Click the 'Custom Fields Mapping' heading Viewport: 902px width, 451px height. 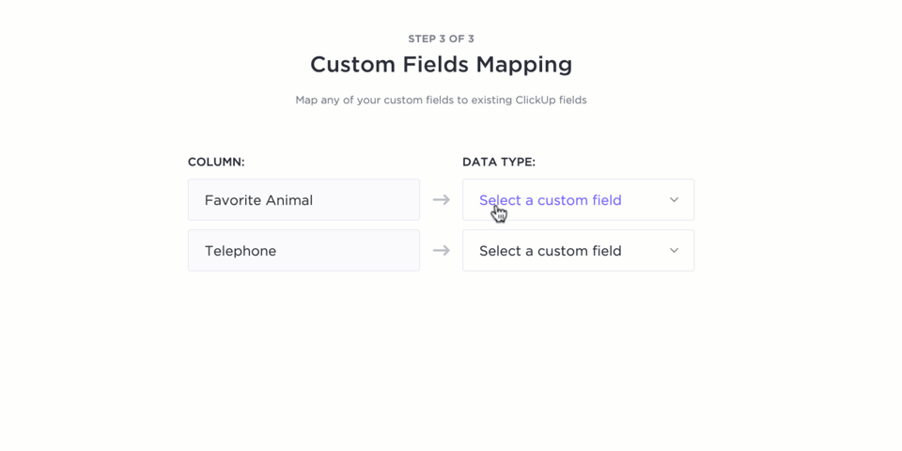point(441,65)
